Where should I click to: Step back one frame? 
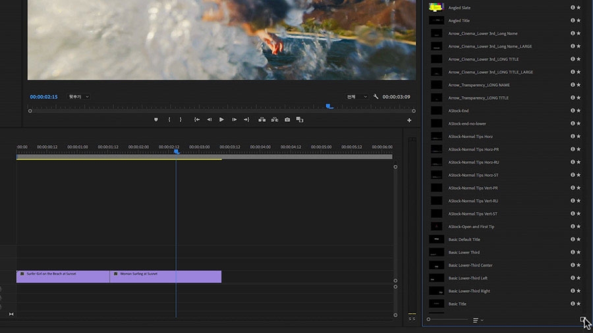pos(209,120)
